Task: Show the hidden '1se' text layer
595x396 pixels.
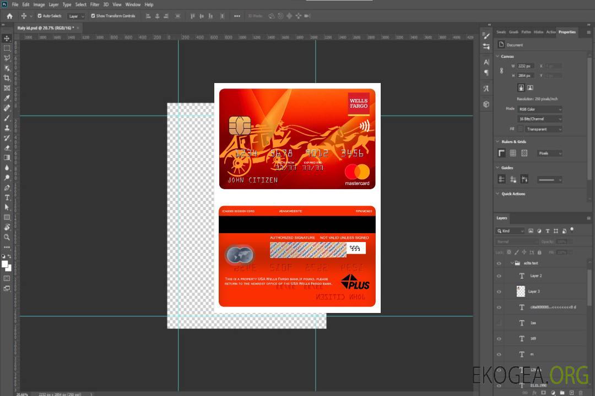Action: tap(499, 323)
